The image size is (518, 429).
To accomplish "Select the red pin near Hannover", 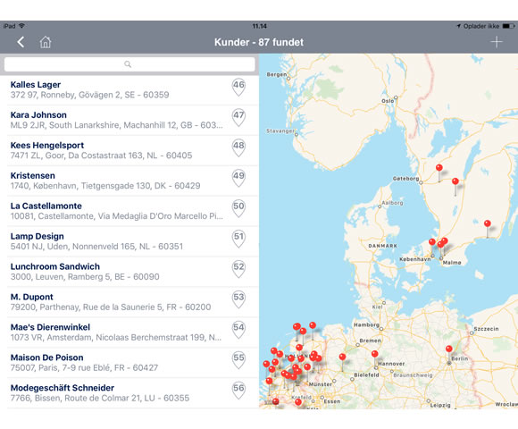I will point(374,354).
